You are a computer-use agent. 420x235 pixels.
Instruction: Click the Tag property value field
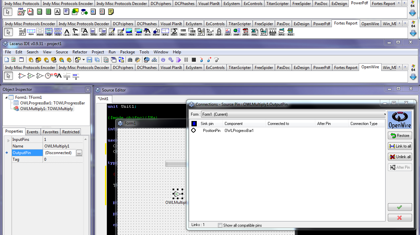pyautogui.click(x=63, y=159)
